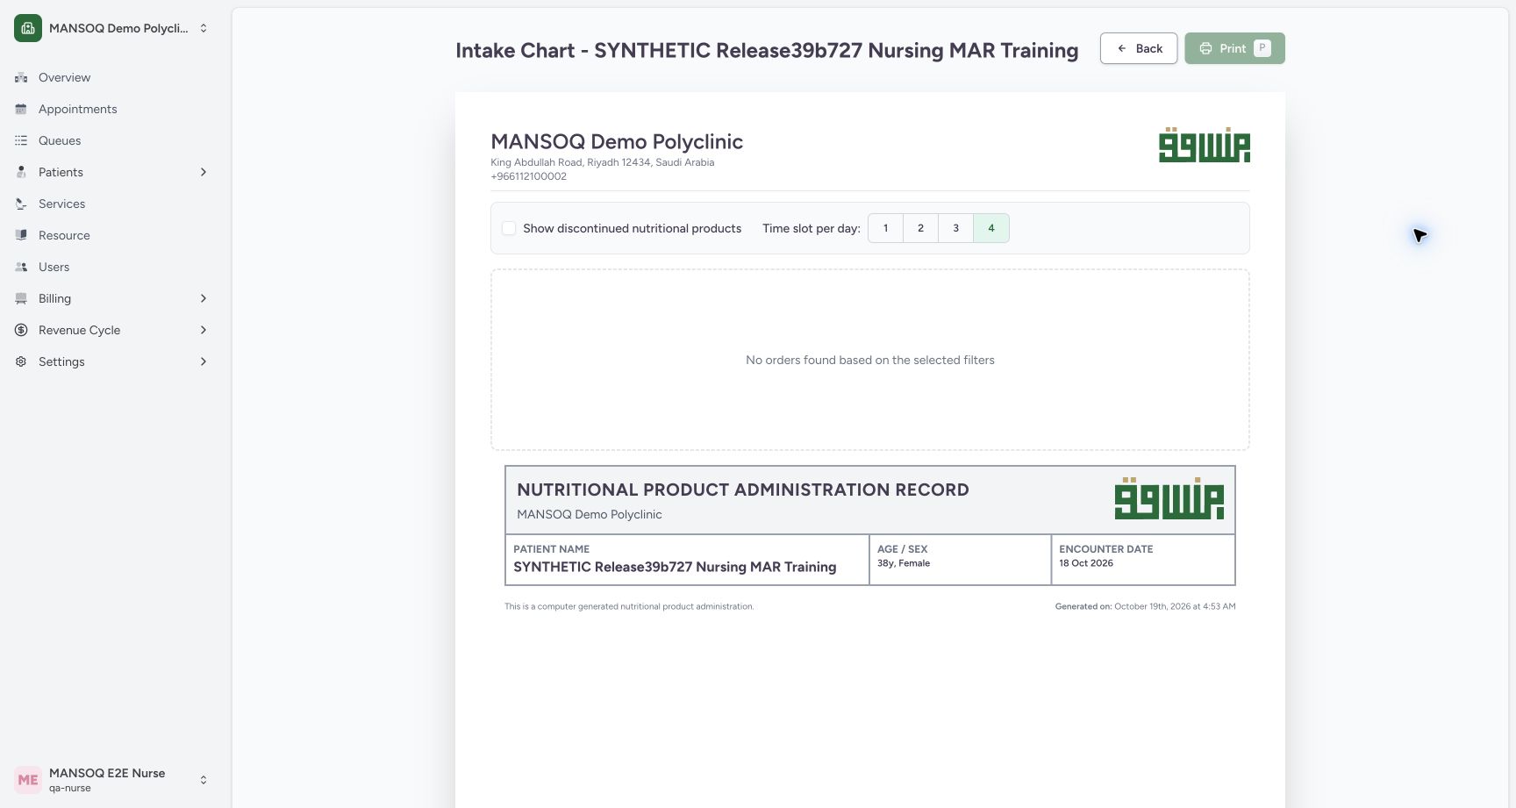Click the Print button
This screenshot has width=1516, height=808.
[x=1234, y=48]
